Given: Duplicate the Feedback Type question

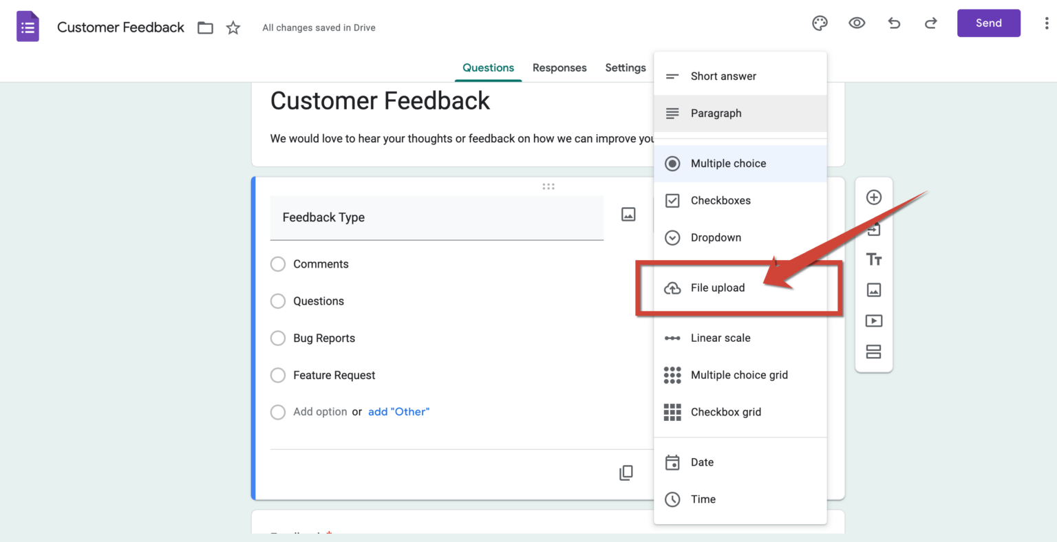Looking at the screenshot, I should 626,473.
